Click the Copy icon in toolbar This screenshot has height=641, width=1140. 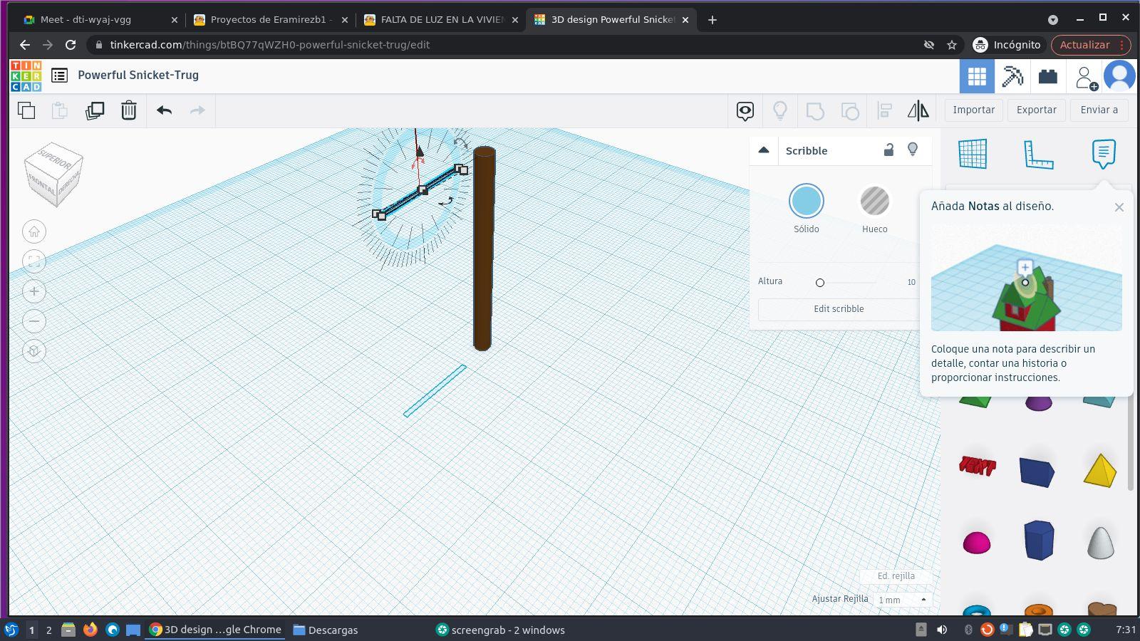[x=26, y=110]
